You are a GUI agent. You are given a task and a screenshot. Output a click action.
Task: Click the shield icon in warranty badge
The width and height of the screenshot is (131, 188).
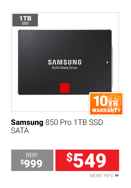pos(113,103)
